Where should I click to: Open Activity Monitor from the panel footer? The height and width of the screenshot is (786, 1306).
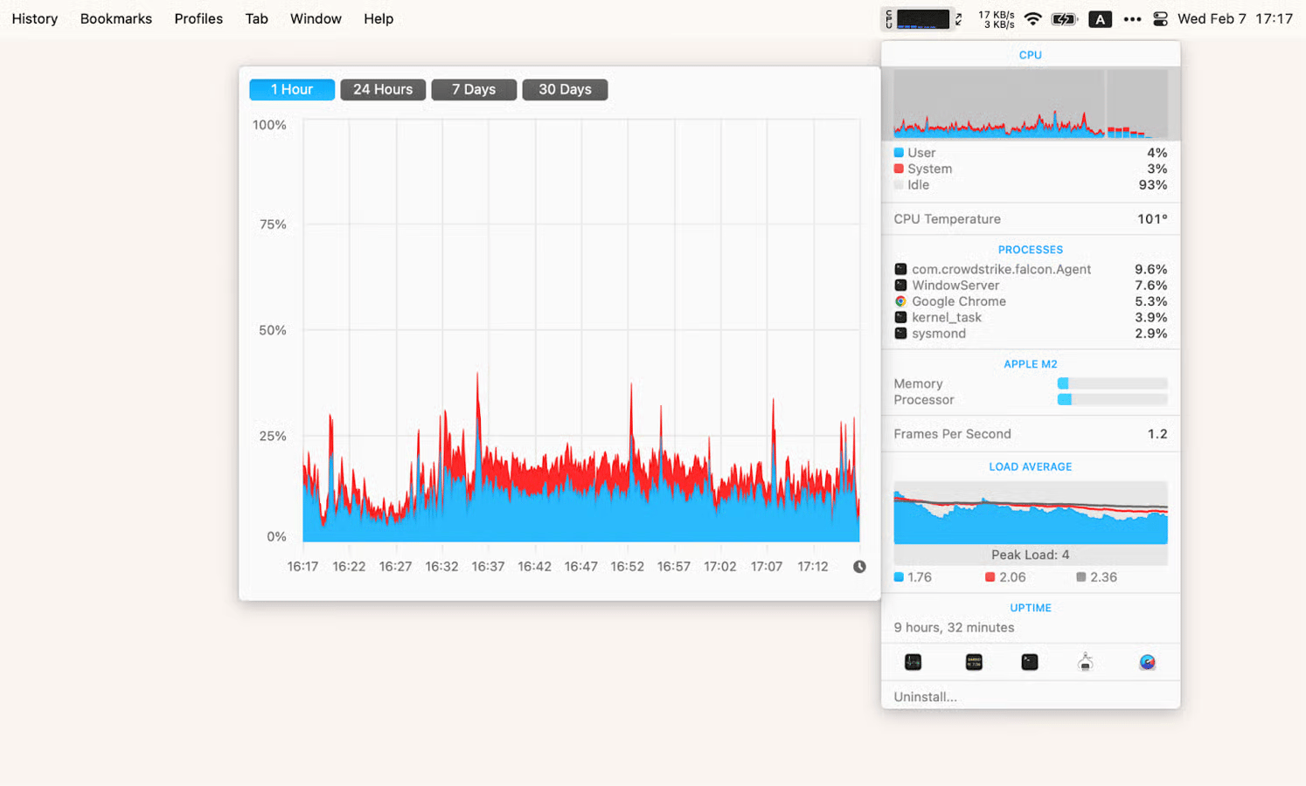pos(913,662)
